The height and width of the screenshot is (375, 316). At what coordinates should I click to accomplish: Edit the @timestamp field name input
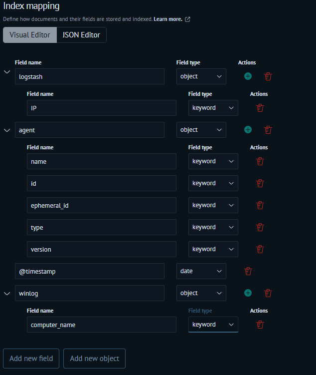pyautogui.click(x=90, y=271)
